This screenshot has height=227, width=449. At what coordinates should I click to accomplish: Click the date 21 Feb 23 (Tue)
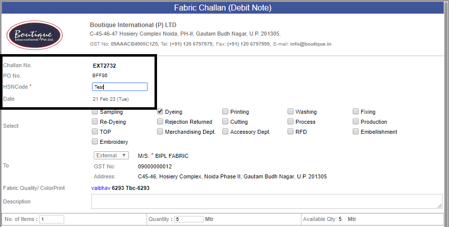pos(110,99)
